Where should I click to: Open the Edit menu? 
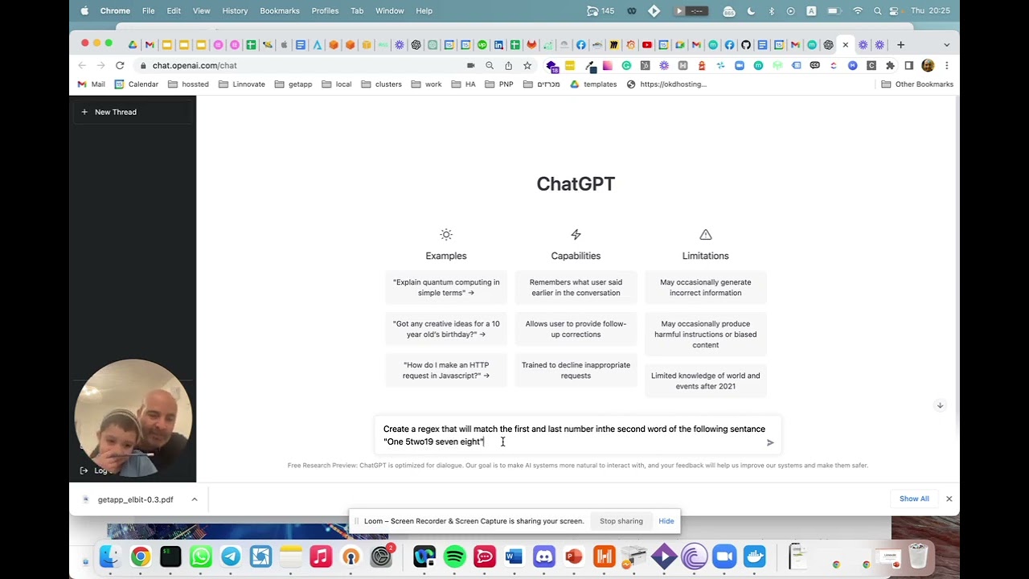coord(174,10)
